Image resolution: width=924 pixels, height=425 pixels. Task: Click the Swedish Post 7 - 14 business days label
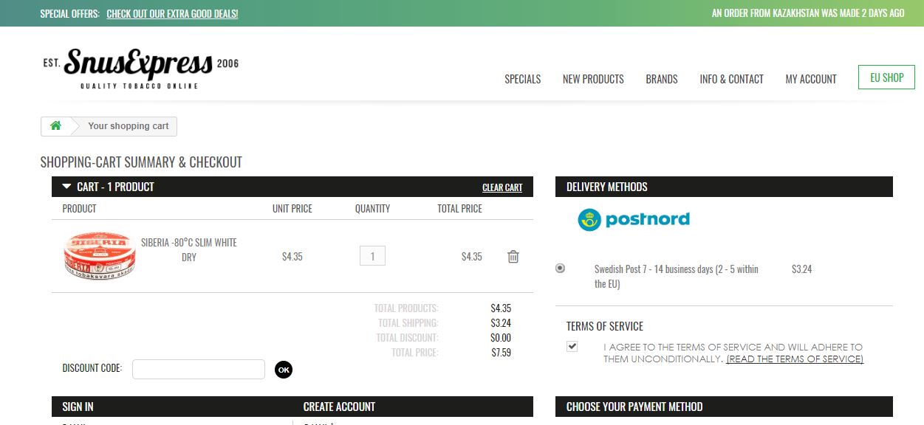[677, 276]
